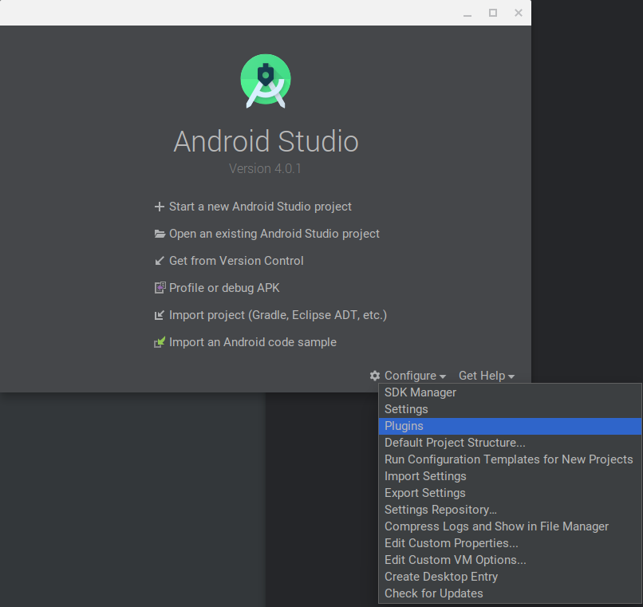Image resolution: width=643 pixels, height=607 pixels.
Task: Maximize the Android Studio welcome window
Action: [x=493, y=13]
